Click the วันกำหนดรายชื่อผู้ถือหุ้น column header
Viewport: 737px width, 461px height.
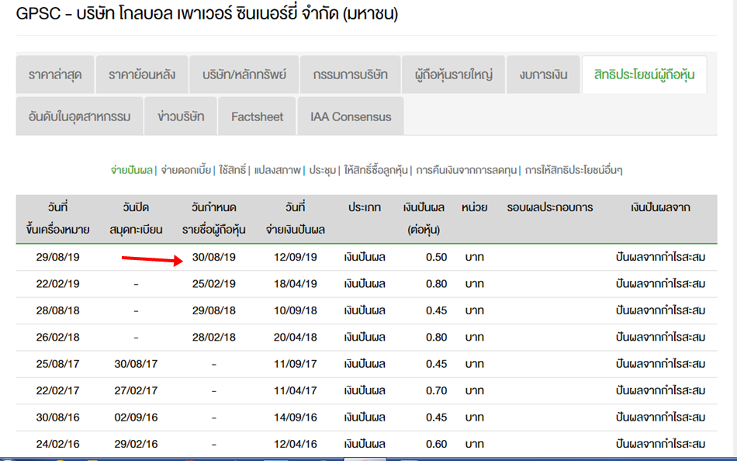214,218
